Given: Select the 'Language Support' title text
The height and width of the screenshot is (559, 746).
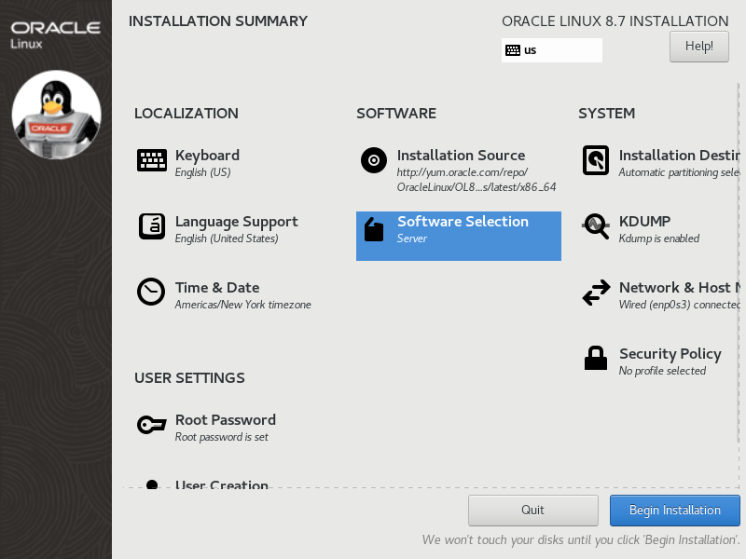Looking at the screenshot, I should coord(237,222).
